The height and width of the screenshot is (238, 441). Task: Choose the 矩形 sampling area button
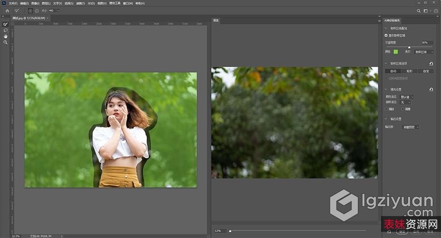[409, 71]
